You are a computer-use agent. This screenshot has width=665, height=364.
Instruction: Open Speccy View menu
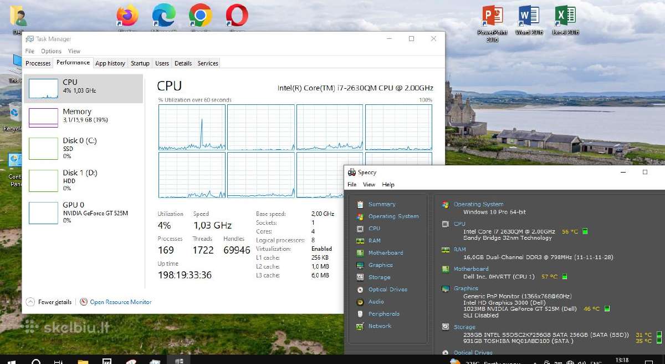pyautogui.click(x=369, y=184)
